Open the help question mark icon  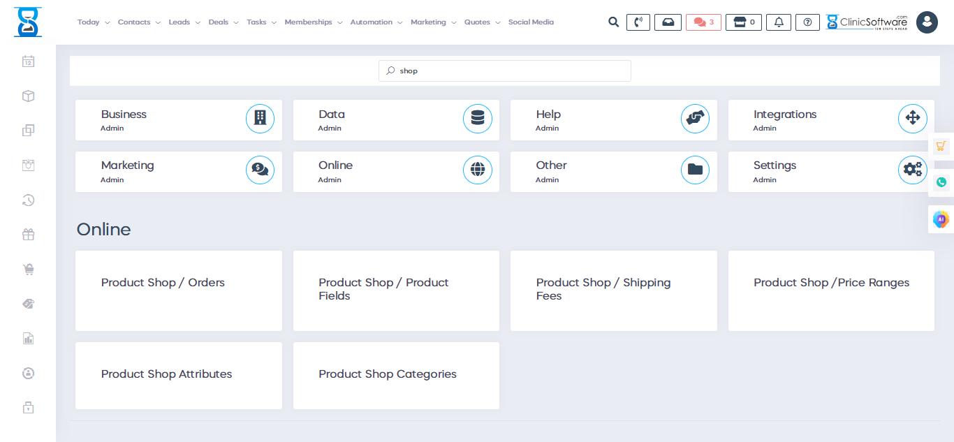[807, 22]
